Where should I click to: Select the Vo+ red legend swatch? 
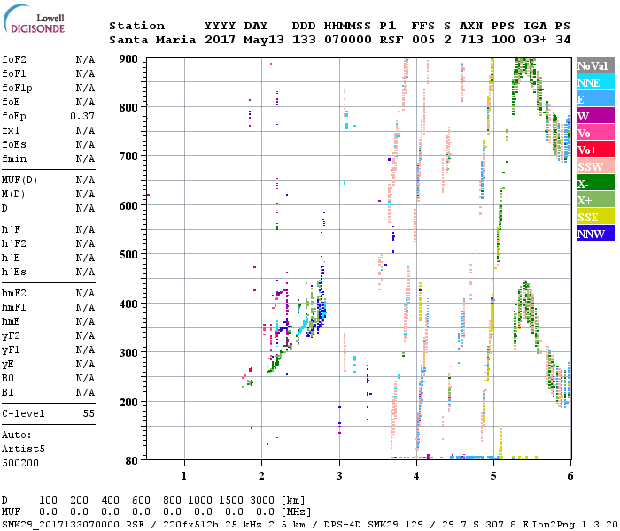point(595,149)
